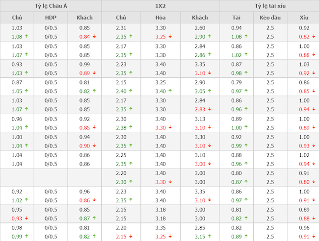
Task: Select the Tỷ lệ tài xỉu header
Action: pyautogui.click(x=269, y=6)
